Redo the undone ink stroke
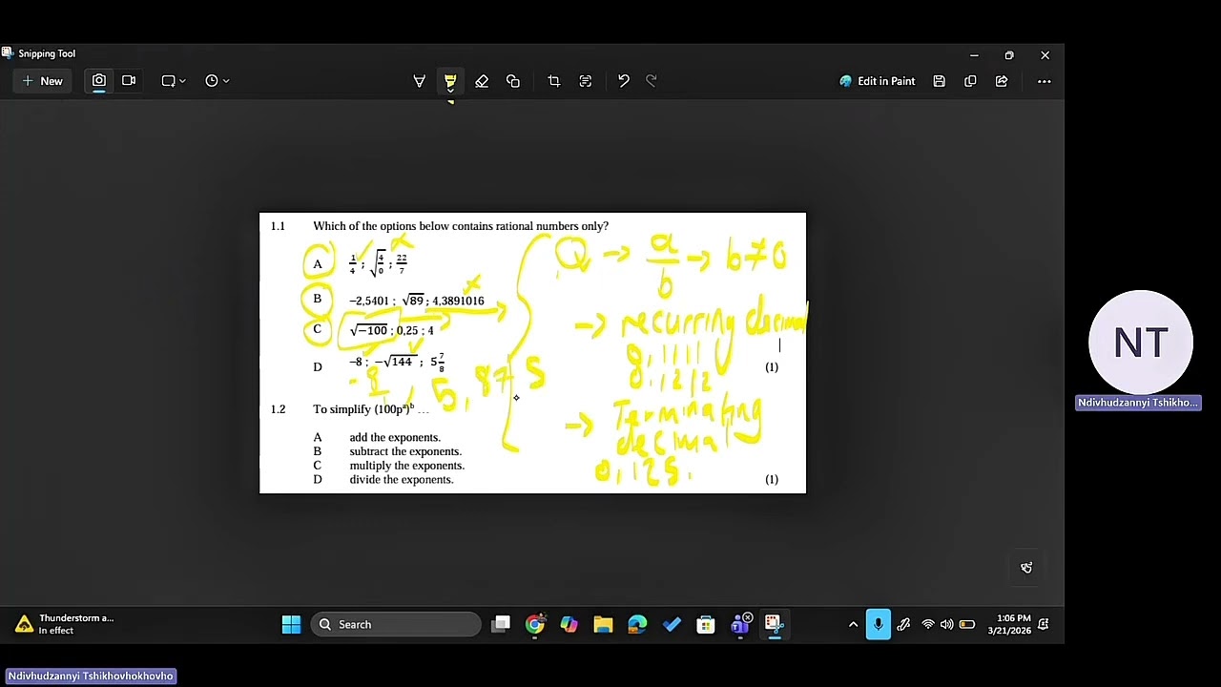 tap(652, 81)
